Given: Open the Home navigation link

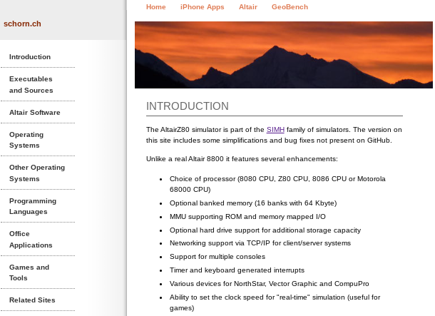Looking at the screenshot, I should (x=155, y=7).
